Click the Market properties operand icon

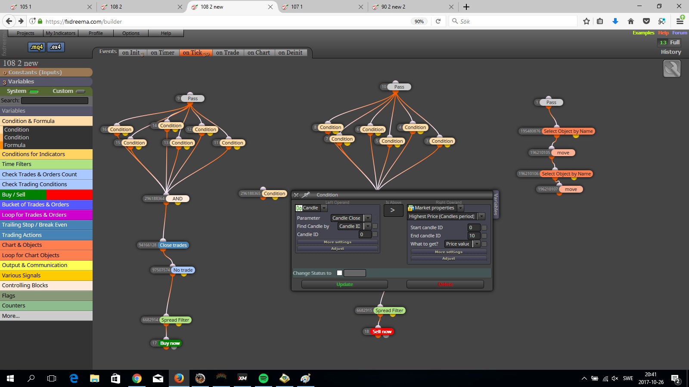click(x=411, y=208)
